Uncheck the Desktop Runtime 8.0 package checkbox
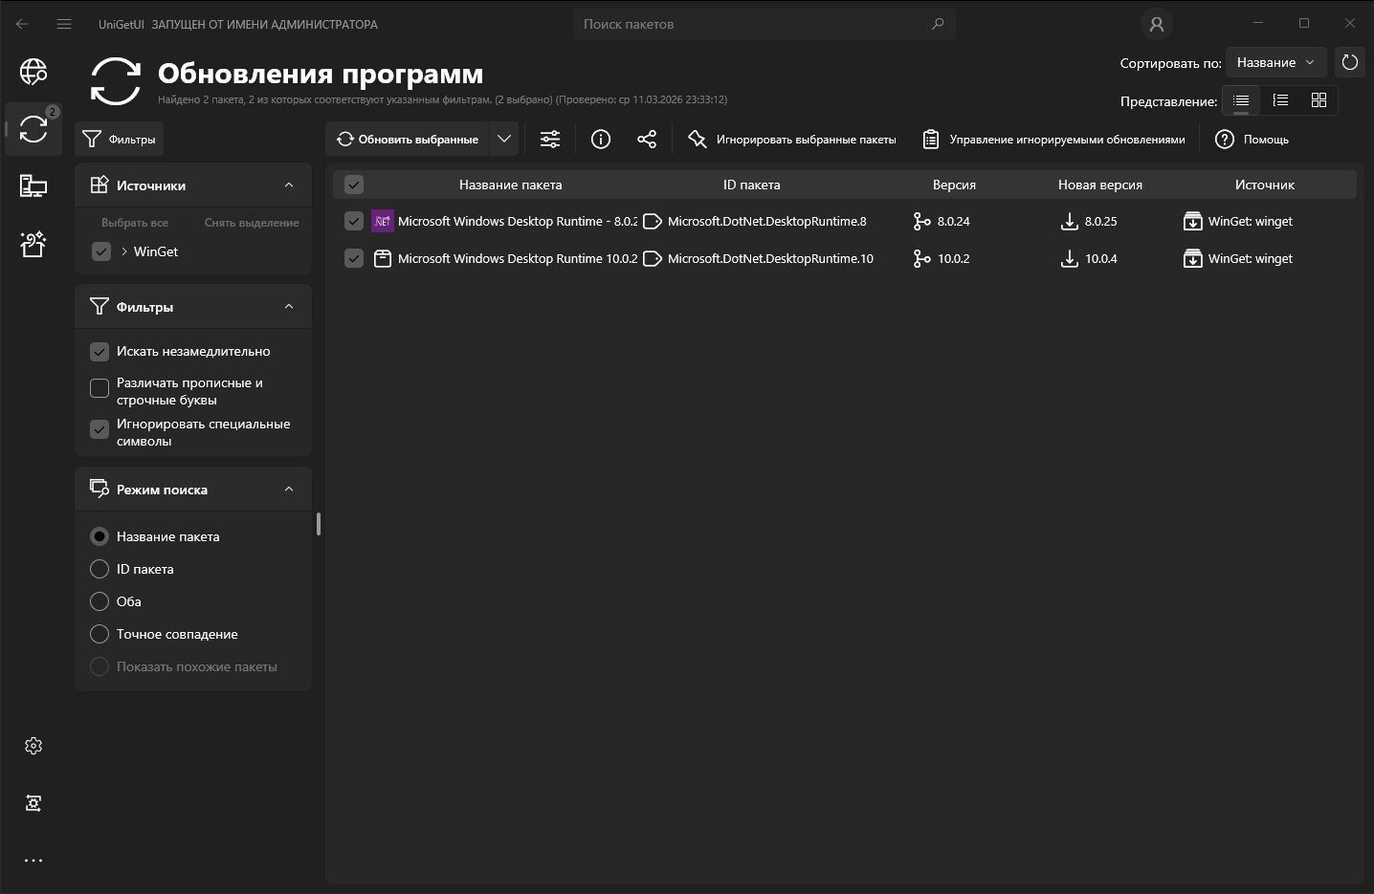The width and height of the screenshot is (1374, 894). 354,221
